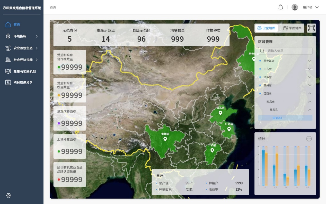The image size is (326, 204).
Task: Open the 用户名 dropdown arrow
Action: click(x=317, y=7)
